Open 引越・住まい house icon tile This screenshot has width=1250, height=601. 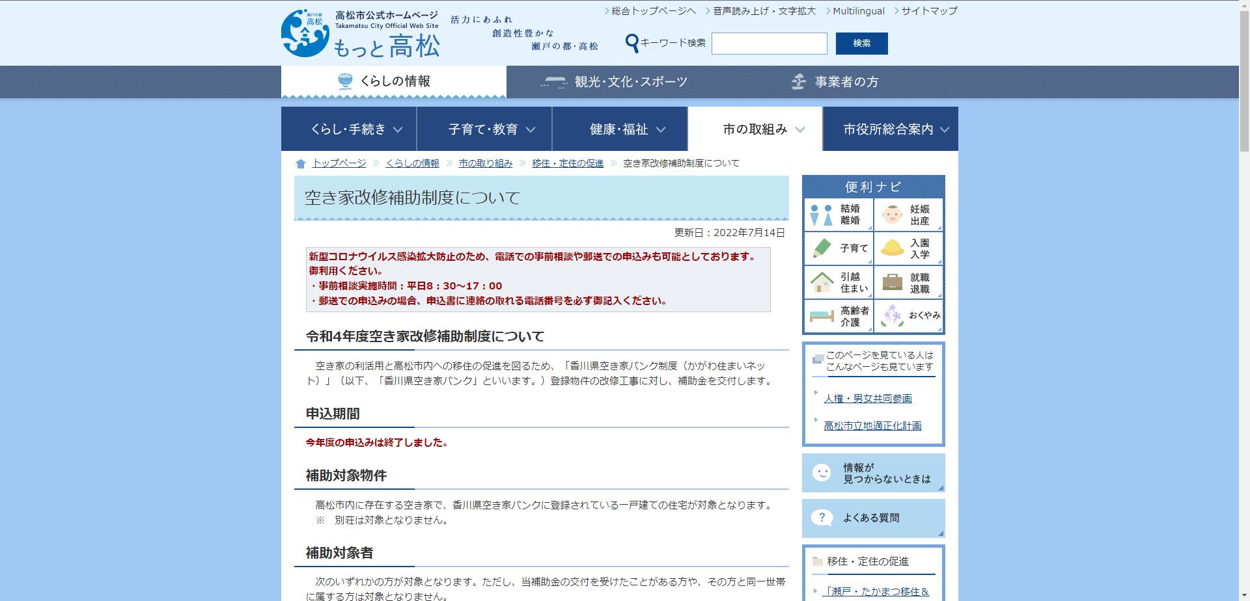point(839,282)
